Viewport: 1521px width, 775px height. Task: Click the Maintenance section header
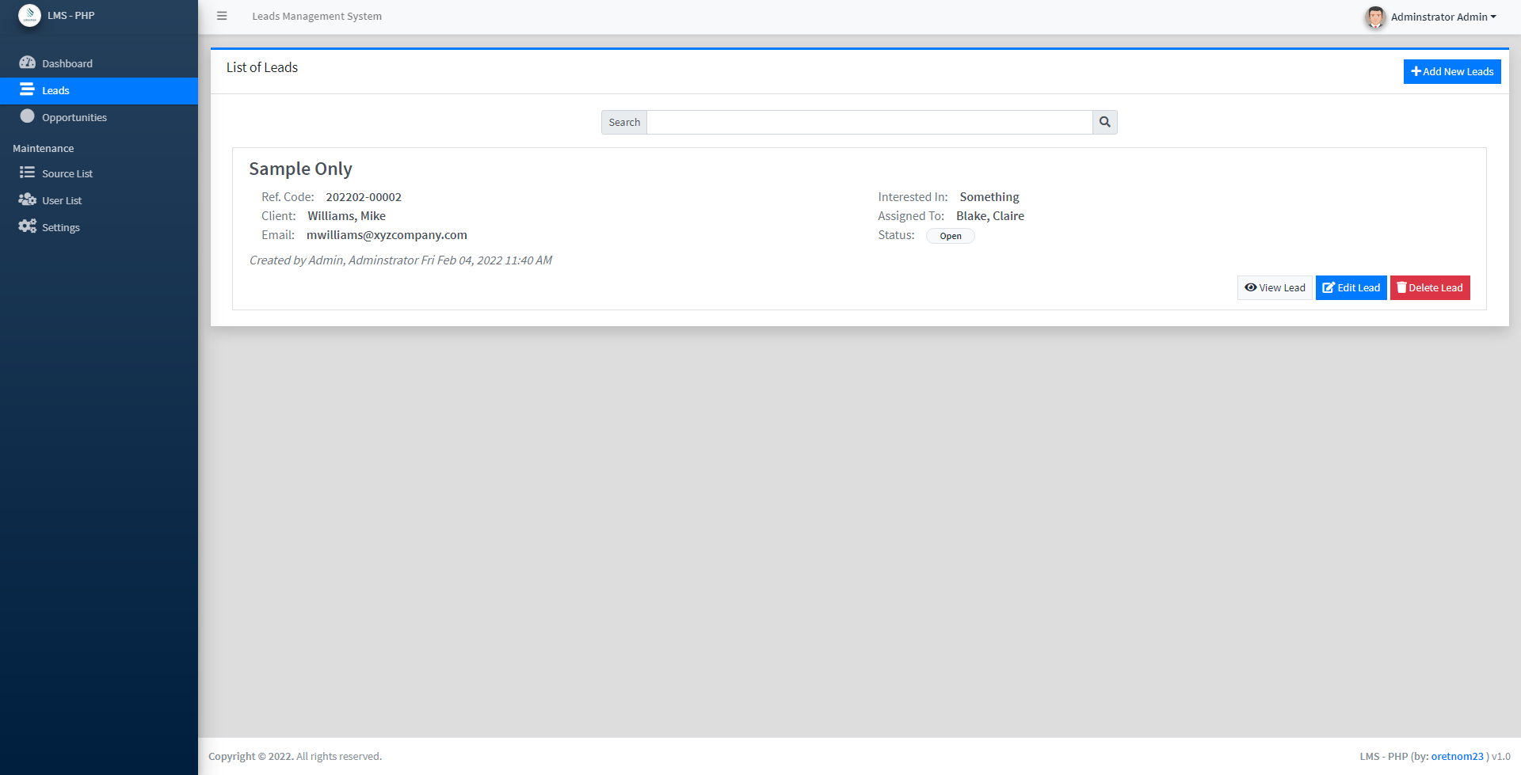(x=44, y=148)
